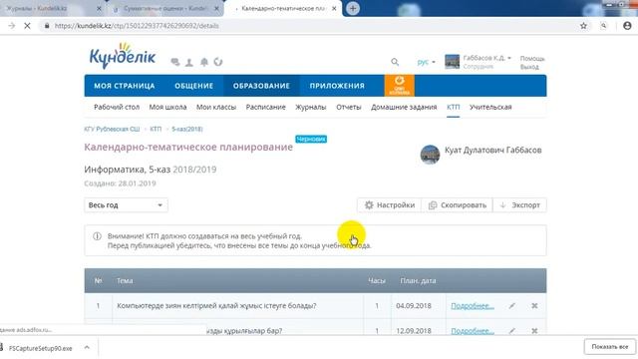The height and width of the screenshot is (359, 638).
Task: Click user avatar thumbnail in the header
Action: (452, 62)
